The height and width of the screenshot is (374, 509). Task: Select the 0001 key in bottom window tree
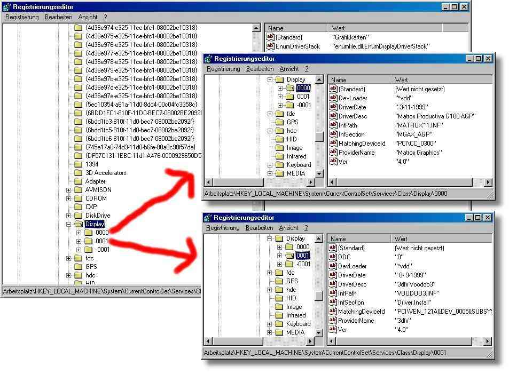[x=303, y=256]
